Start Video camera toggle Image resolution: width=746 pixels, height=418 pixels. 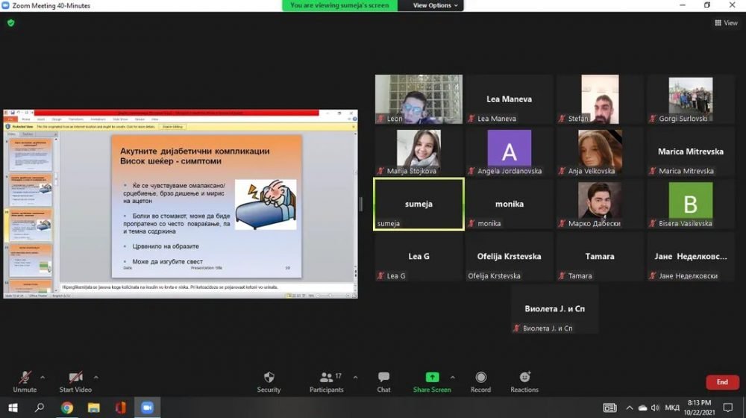coord(75,378)
